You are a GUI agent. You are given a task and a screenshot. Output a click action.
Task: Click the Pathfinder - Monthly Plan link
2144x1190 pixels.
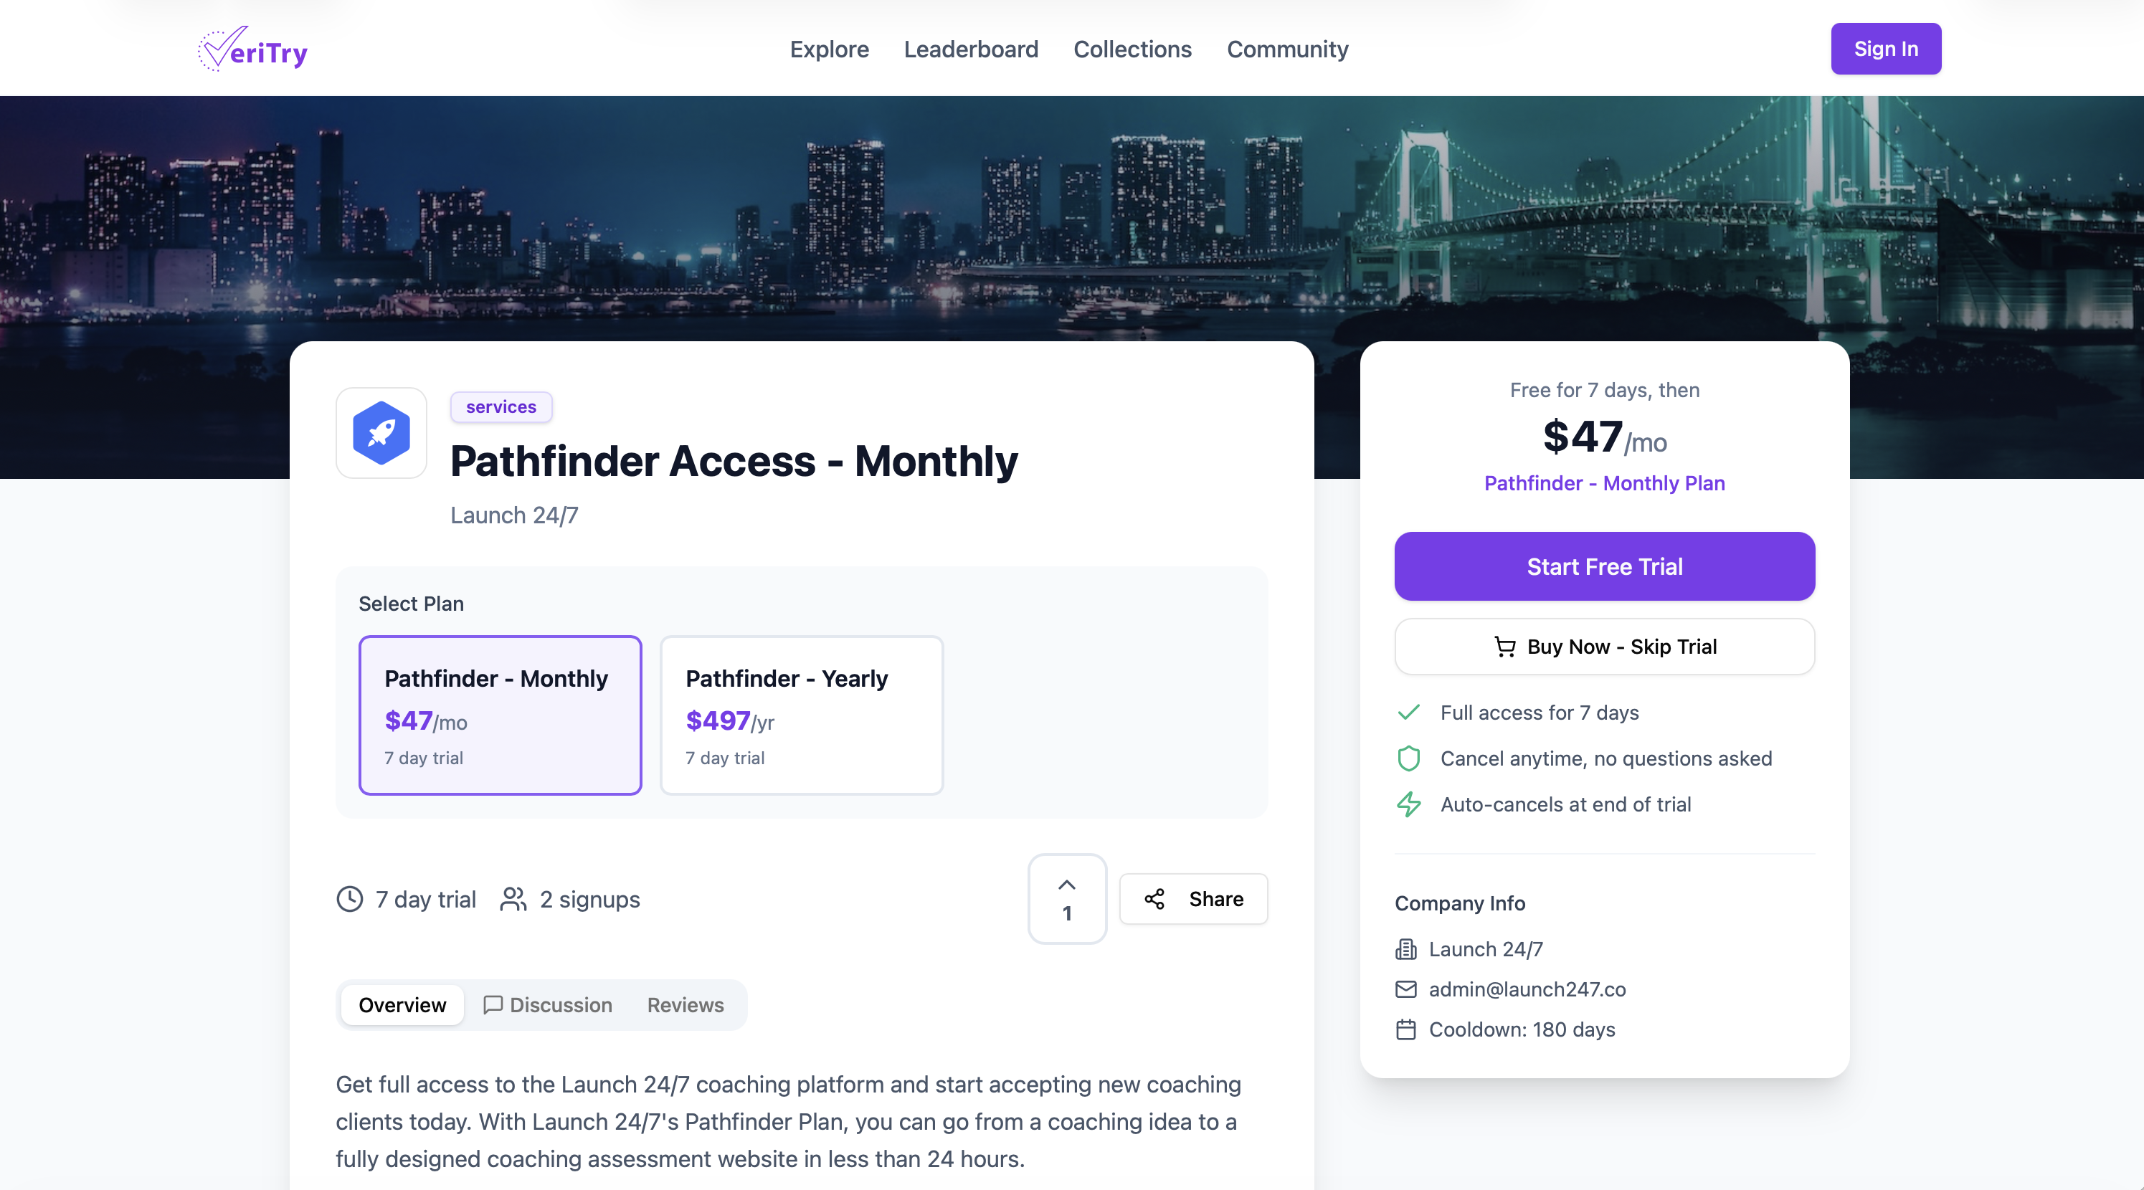click(1604, 483)
